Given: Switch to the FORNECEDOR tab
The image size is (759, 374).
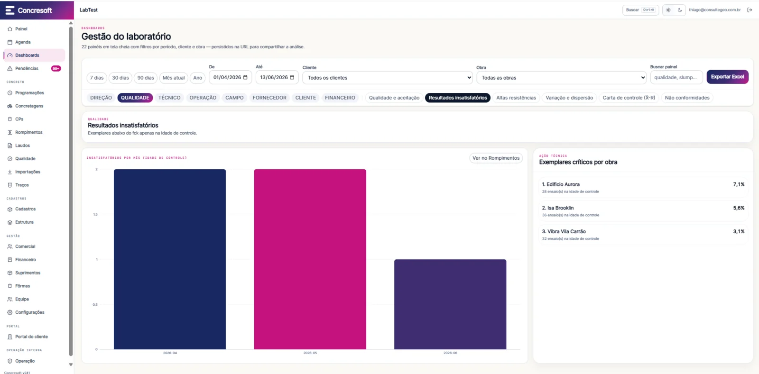Looking at the screenshot, I should pyautogui.click(x=269, y=98).
